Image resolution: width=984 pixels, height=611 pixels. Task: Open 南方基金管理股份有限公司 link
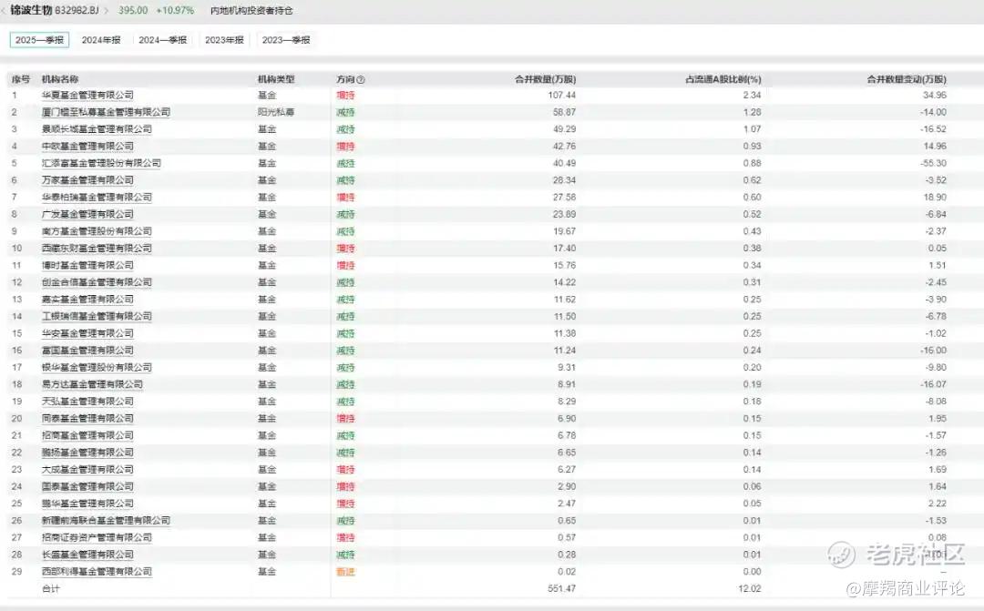[97, 231]
